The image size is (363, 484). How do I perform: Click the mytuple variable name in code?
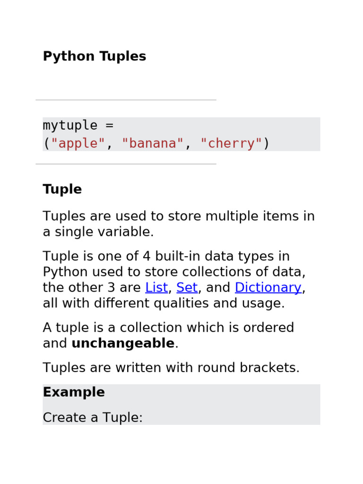[x=70, y=126]
